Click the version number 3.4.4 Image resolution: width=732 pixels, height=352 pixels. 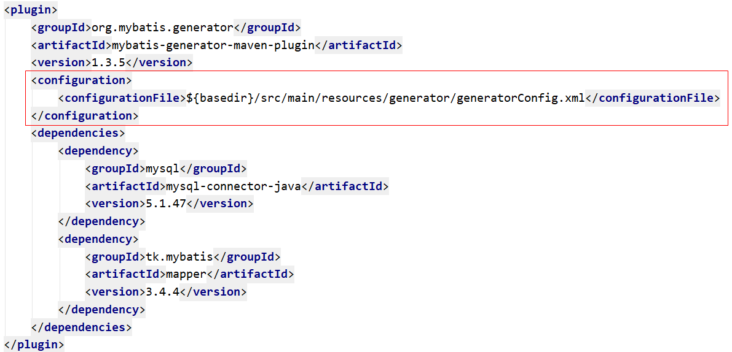pyautogui.click(x=159, y=293)
